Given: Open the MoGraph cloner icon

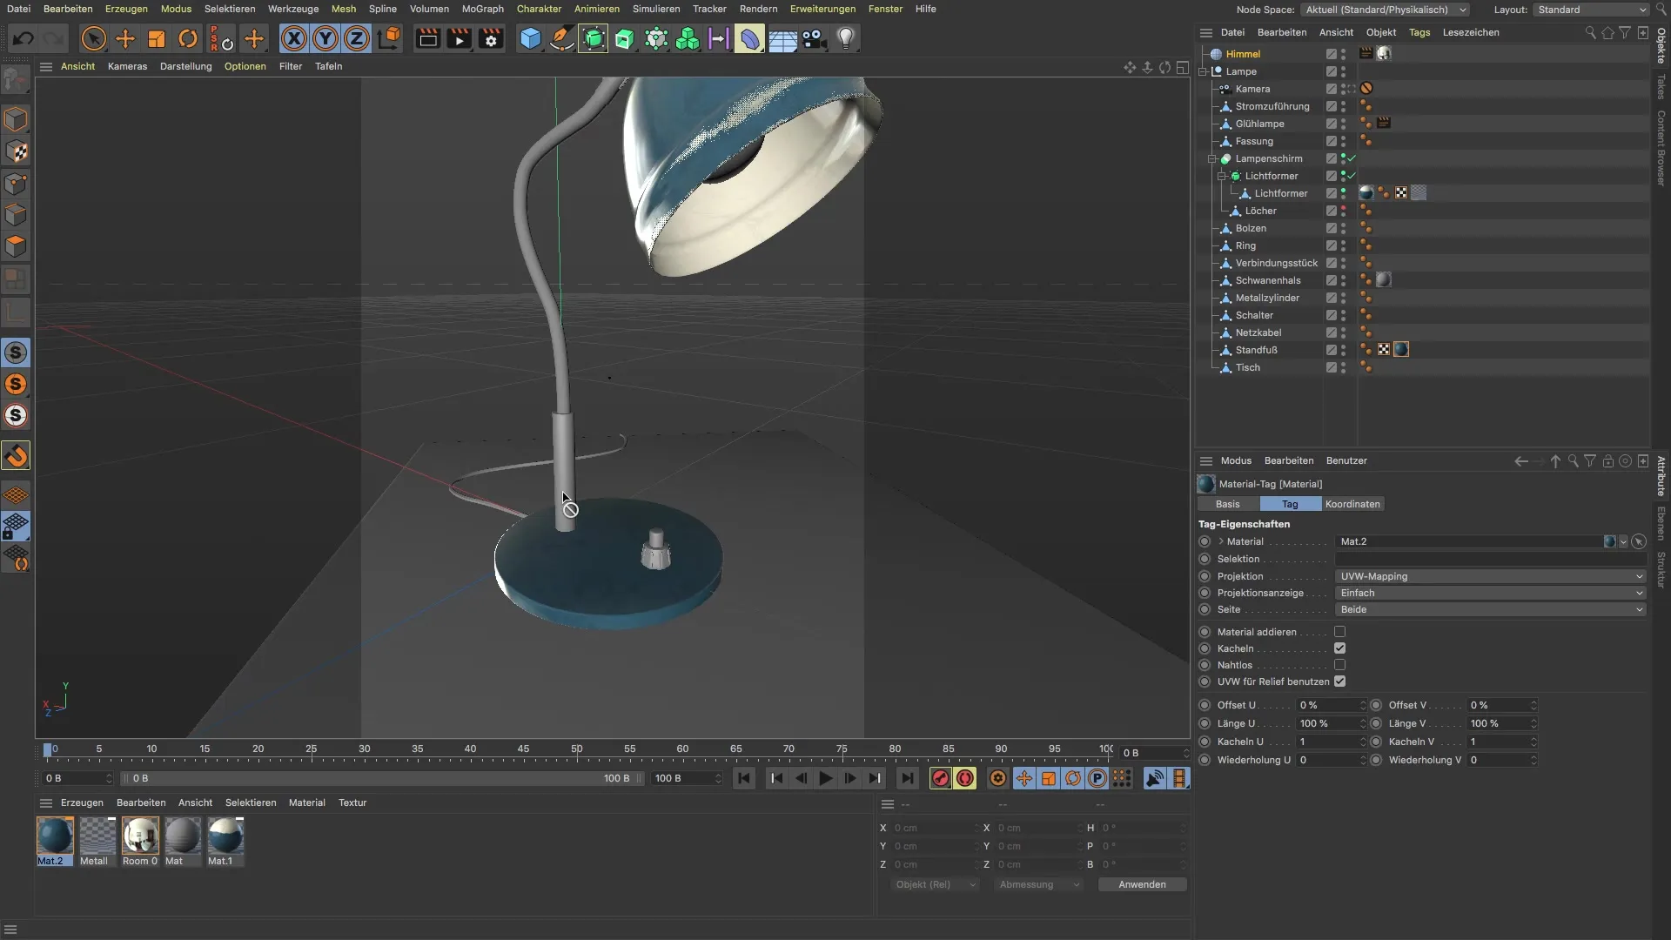Looking at the screenshot, I should tap(688, 38).
